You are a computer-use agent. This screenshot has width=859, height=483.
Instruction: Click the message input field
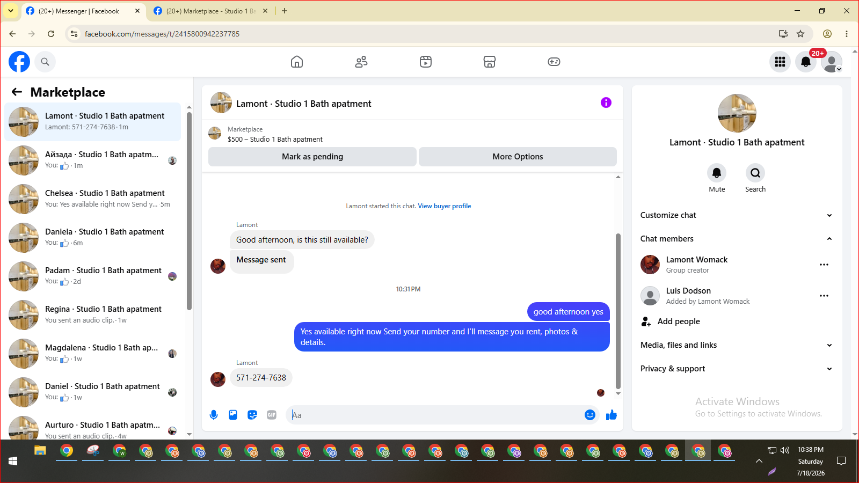click(435, 415)
